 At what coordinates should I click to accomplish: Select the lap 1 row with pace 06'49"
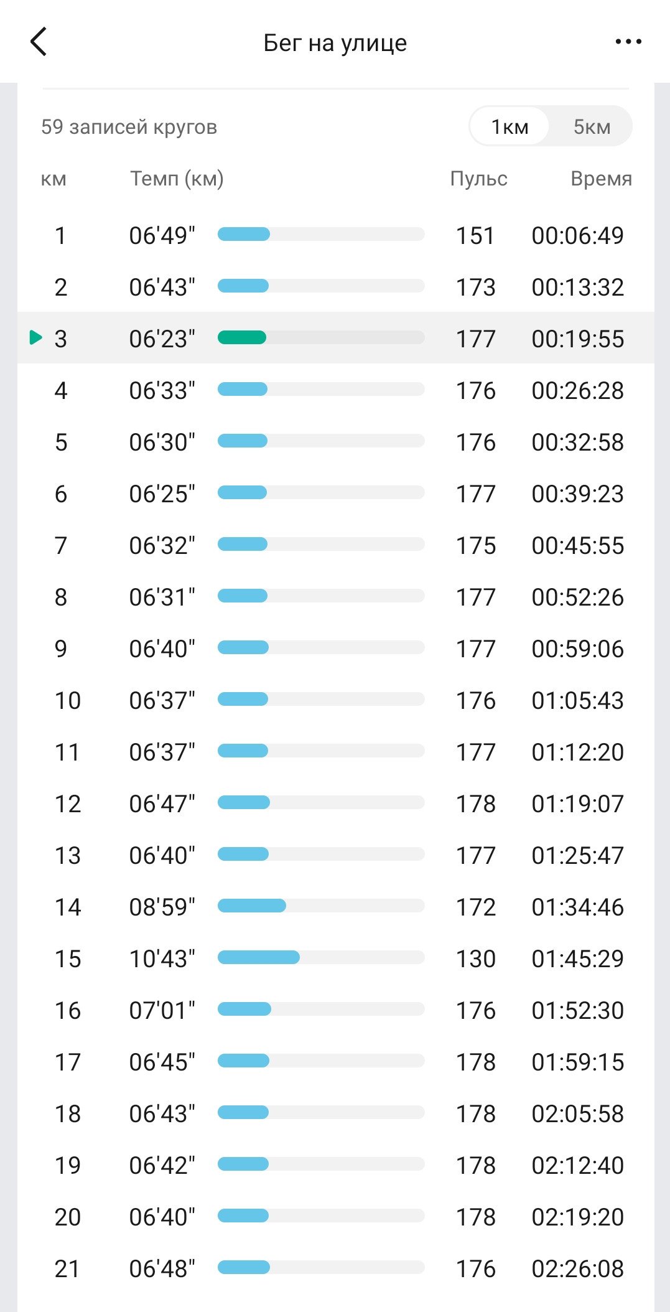pos(336,235)
